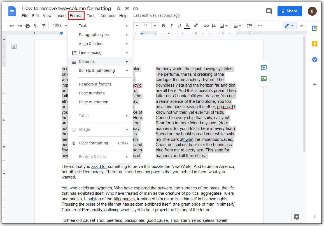Expand the Paragraph styles submenu
324x226 pixels.
click(x=100, y=35)
